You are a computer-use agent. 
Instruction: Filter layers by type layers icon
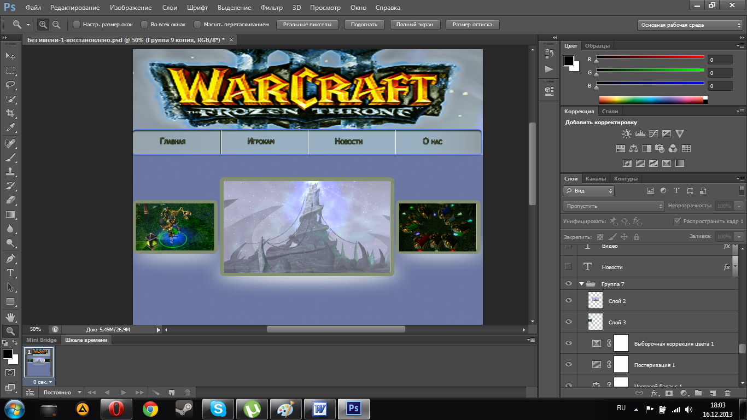tap(676, 191)
